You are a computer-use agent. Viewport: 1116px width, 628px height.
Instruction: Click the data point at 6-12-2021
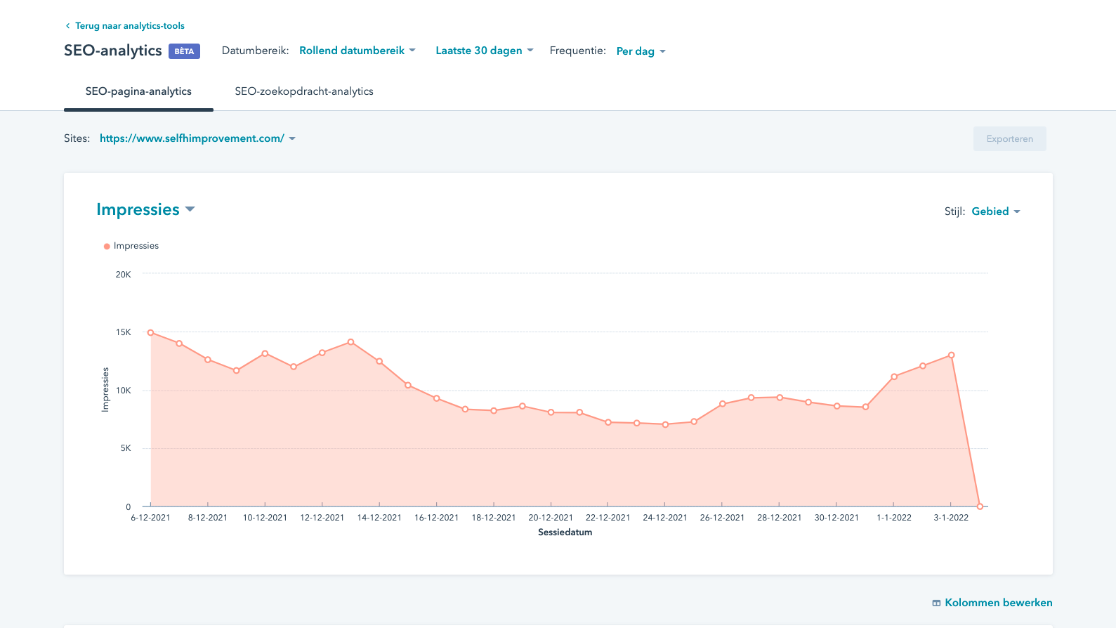pyautogui.click(x=150, y=333)
